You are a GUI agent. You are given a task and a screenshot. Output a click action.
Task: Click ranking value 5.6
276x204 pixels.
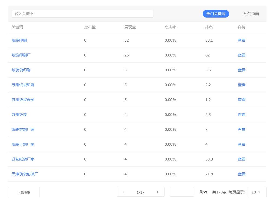point(208,70)
